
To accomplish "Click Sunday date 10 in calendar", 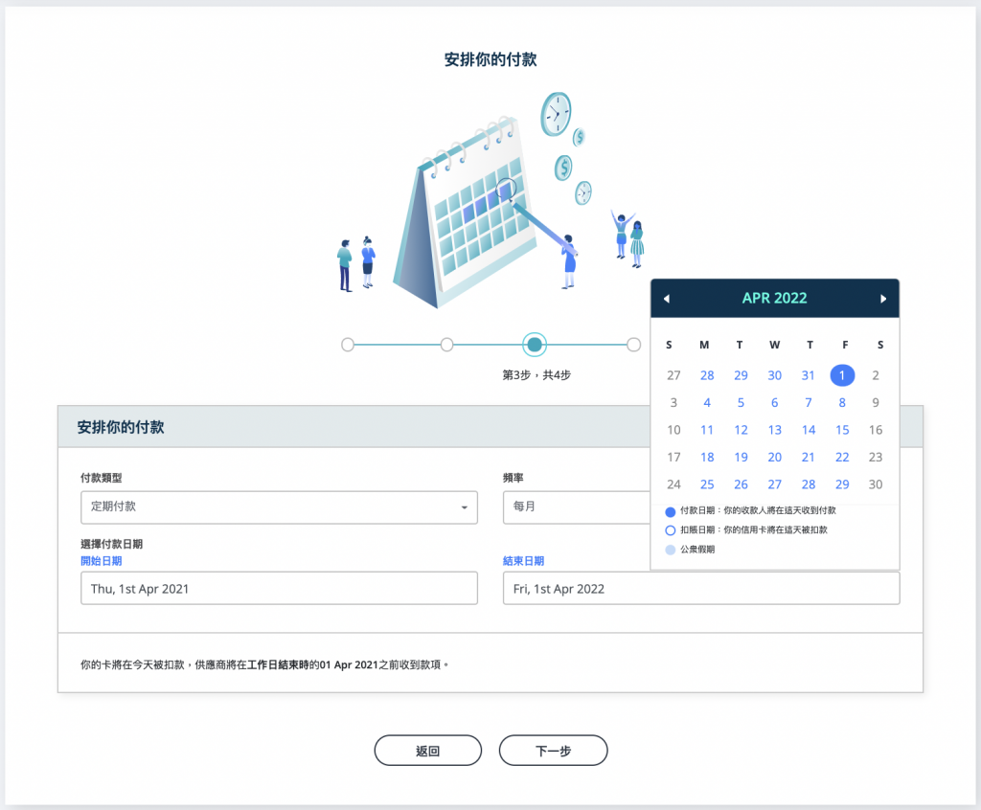I will 673,430.
